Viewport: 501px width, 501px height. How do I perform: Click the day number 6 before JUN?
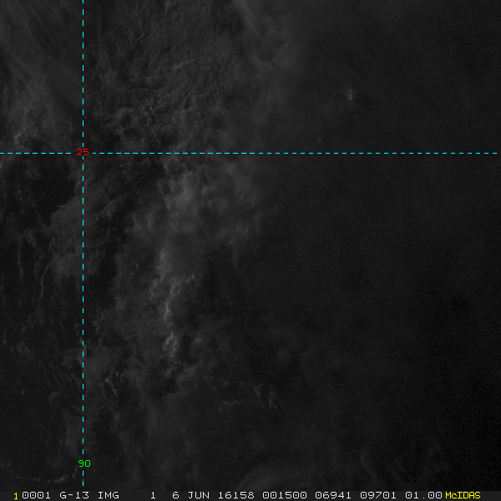175,495
